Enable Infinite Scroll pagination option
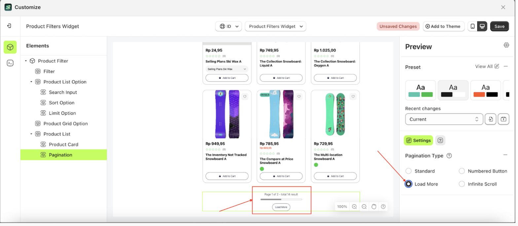This screenshot has width=518, height=226. tap(462, 184)
